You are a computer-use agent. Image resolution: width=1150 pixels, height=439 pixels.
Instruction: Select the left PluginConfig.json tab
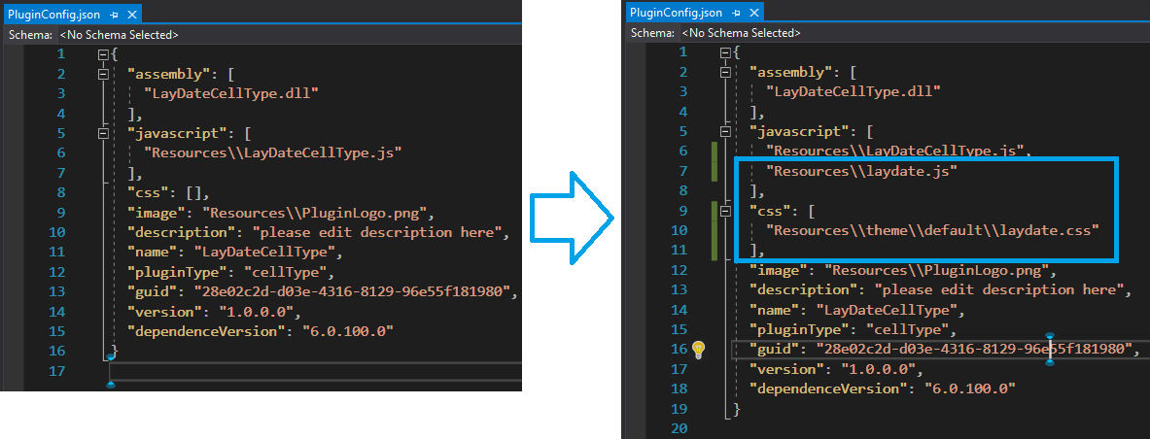coord(53,15)
